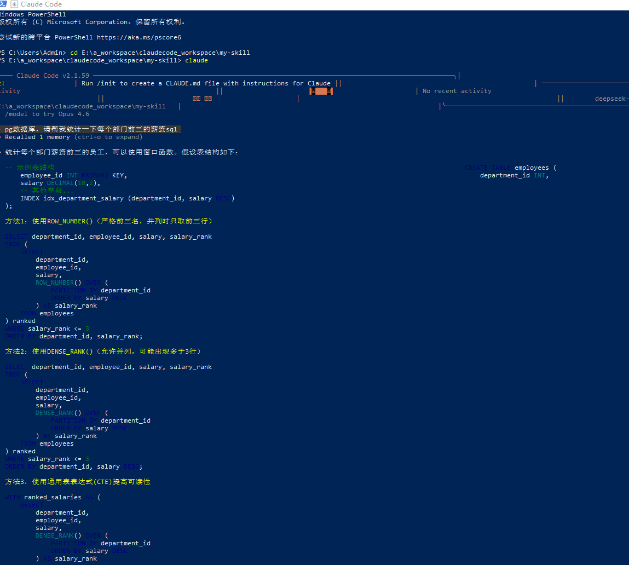Click the "WITH ranked_salaries AS (" line
This screenshot has width=629, height=565.
[53, 498]
